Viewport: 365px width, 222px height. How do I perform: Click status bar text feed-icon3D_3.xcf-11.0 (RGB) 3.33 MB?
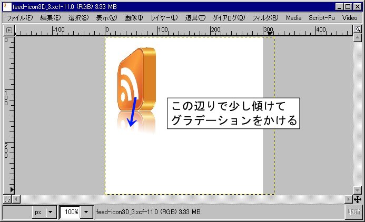[149, 212]
